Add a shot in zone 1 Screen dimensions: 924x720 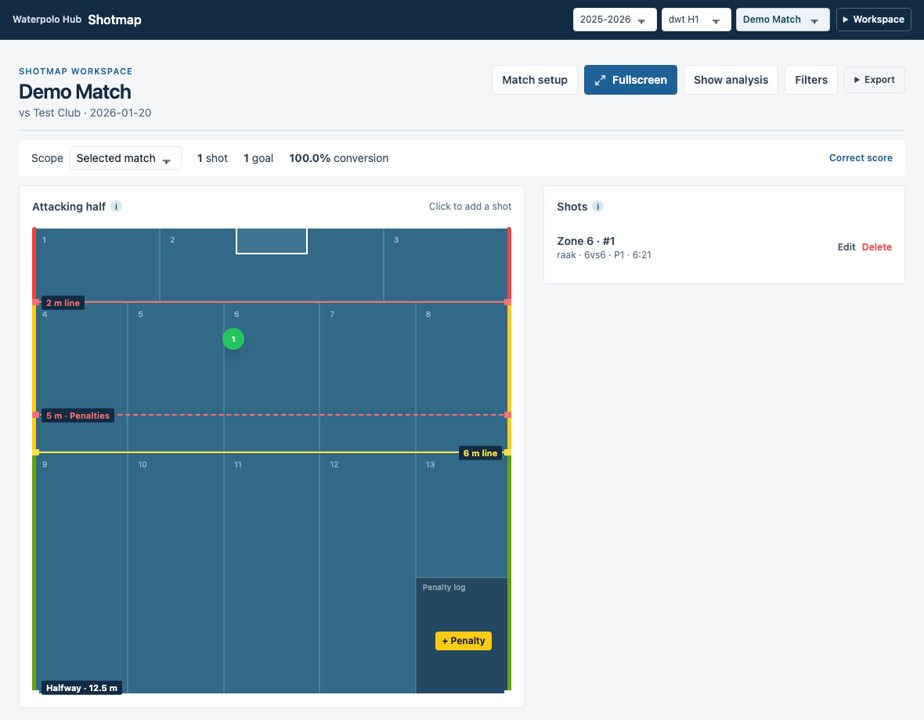98,265
